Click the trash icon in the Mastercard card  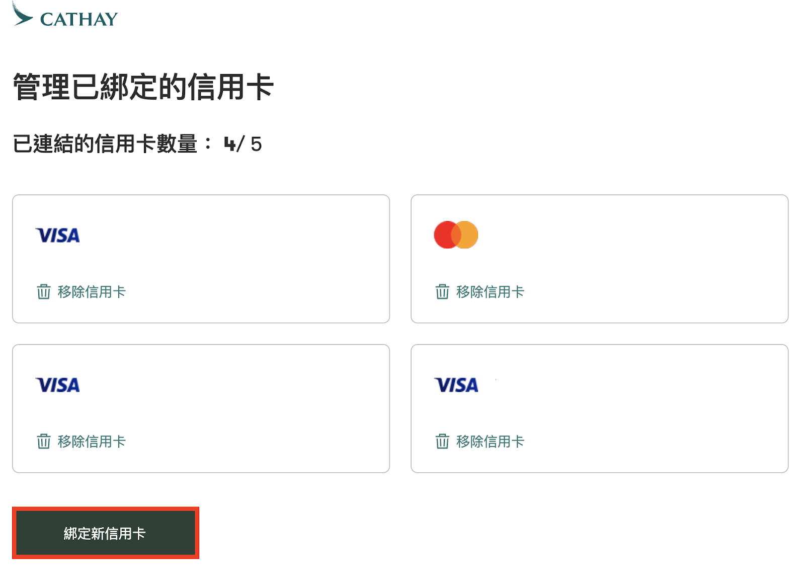[x=442, y=292]
